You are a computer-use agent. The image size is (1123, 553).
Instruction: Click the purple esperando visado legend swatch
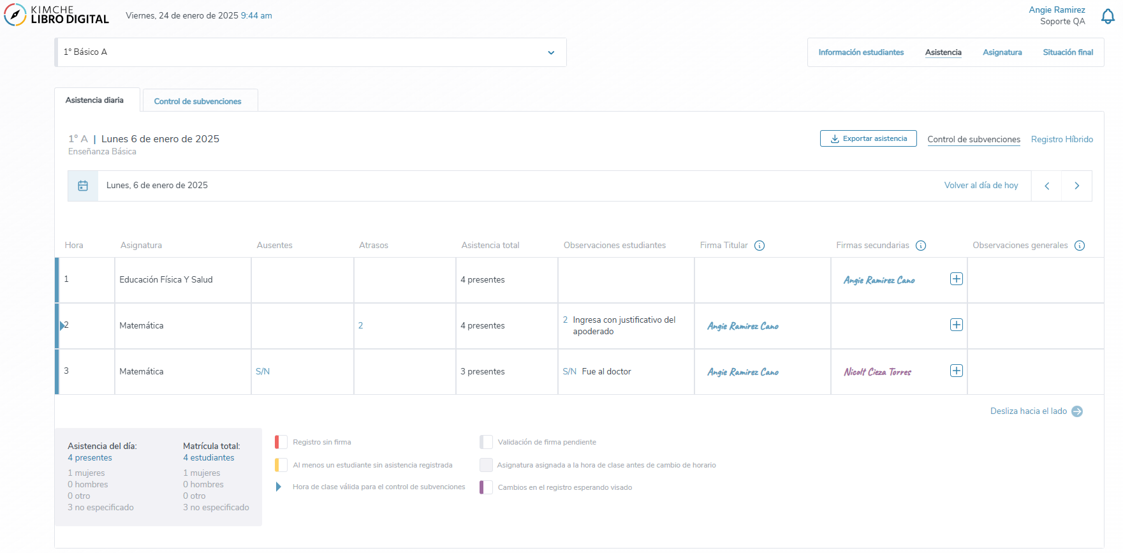[x=486, y=487]
